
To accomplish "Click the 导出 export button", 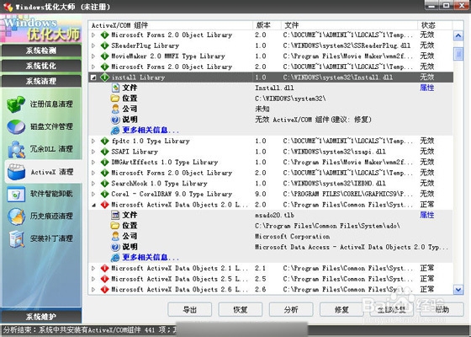I will point(190,309).
